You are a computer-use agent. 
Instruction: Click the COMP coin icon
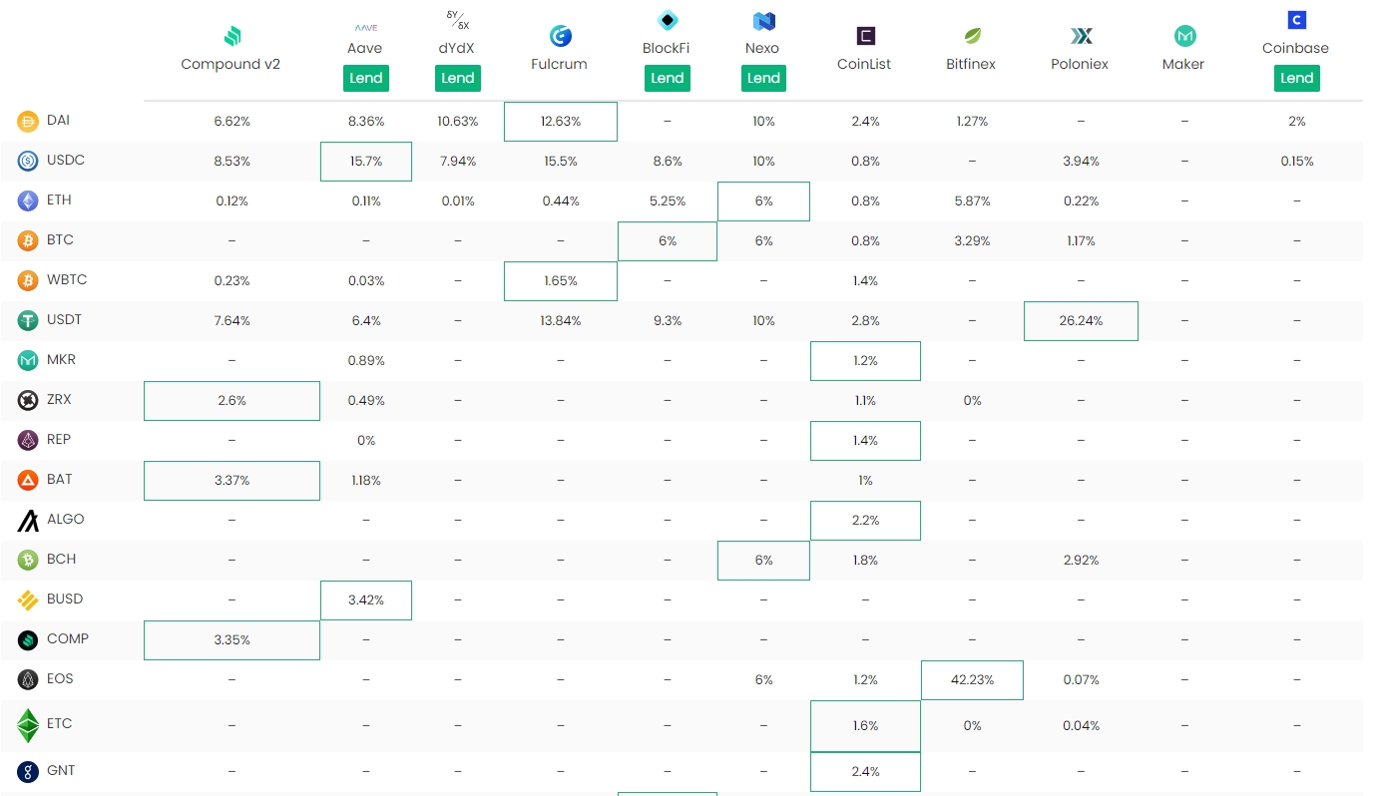coord(28,639)
